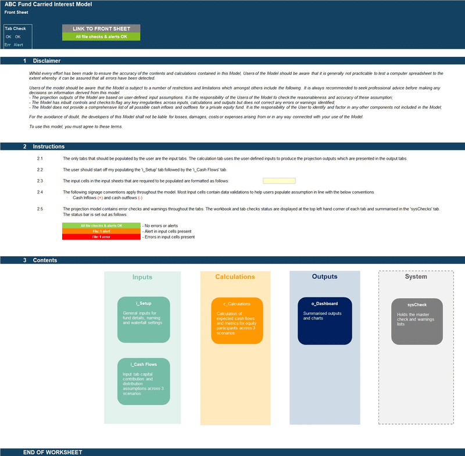
Task: Select the Calculations column heading
Action: (x=235, y=277)
